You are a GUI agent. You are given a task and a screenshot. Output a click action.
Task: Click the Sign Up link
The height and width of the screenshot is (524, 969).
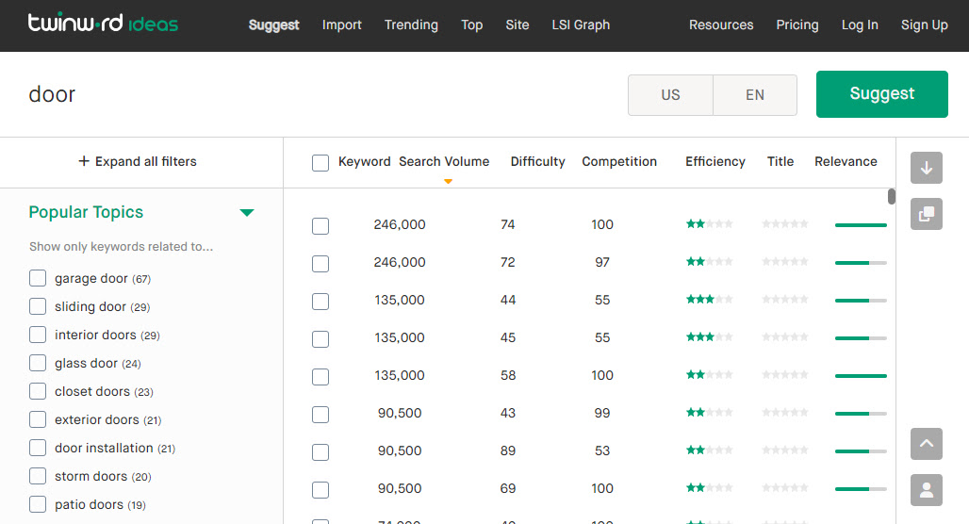[x=924, y=25]
